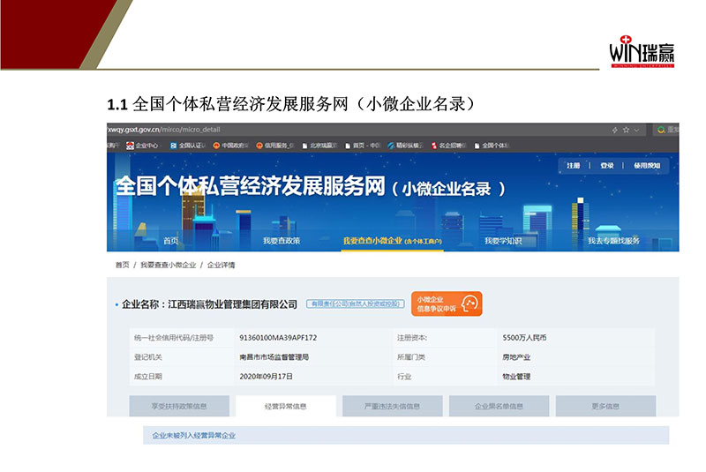Open the 使用须知 usage notice link
Image resolution: width=706 pixels, height=472 pixels.
tap(647, 166)
